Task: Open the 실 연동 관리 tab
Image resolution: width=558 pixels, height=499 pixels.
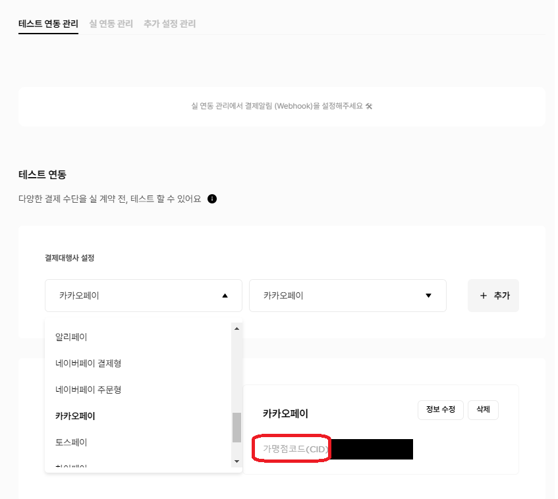Action: [111, 24]
